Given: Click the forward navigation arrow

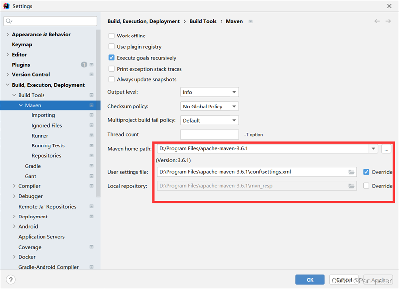Looking at the screenshot, I should 388,21.
